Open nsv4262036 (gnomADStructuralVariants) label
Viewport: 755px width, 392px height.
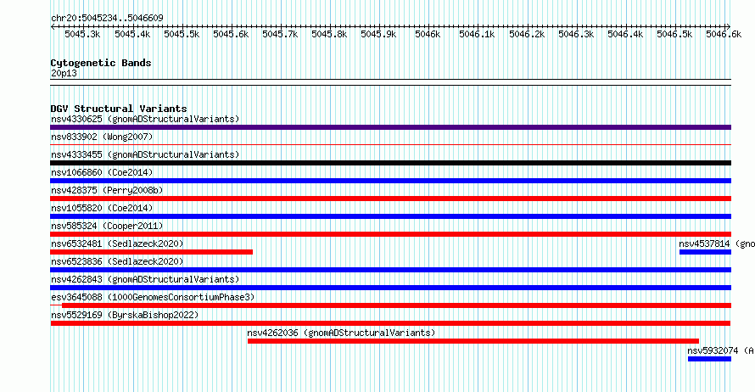(x=341, y=333)
